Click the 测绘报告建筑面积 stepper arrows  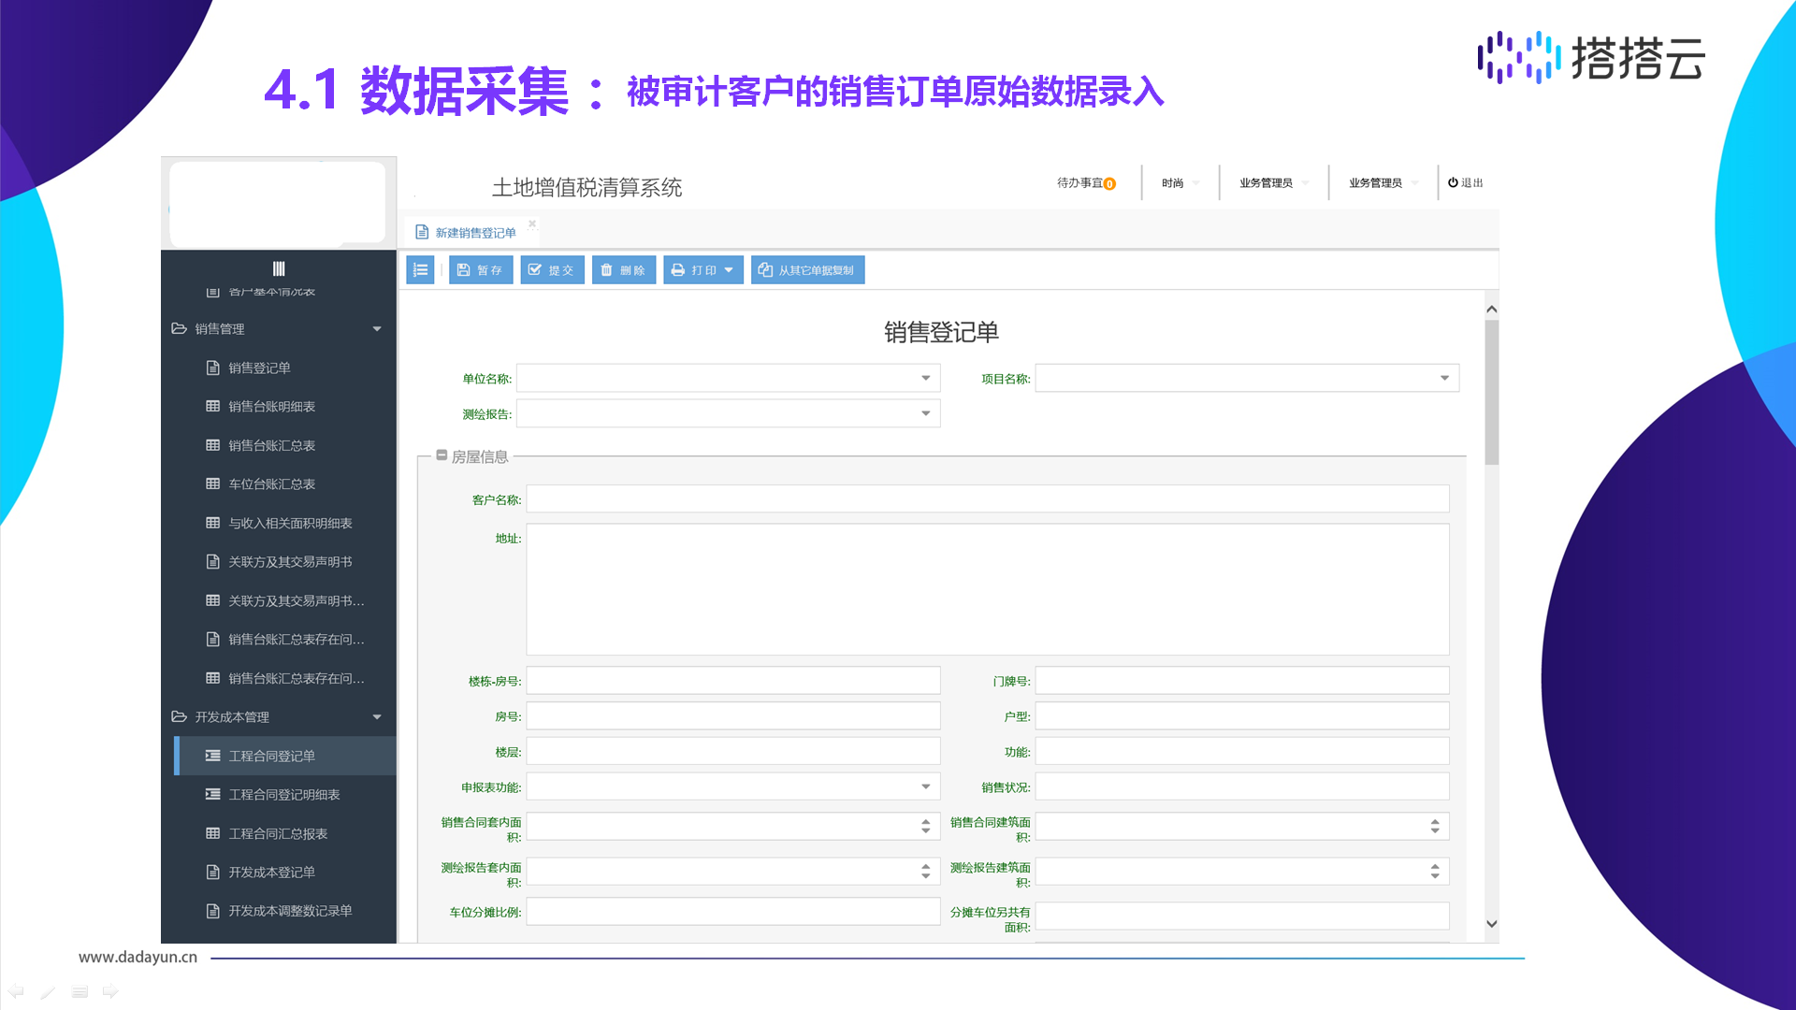[1435, 872]
